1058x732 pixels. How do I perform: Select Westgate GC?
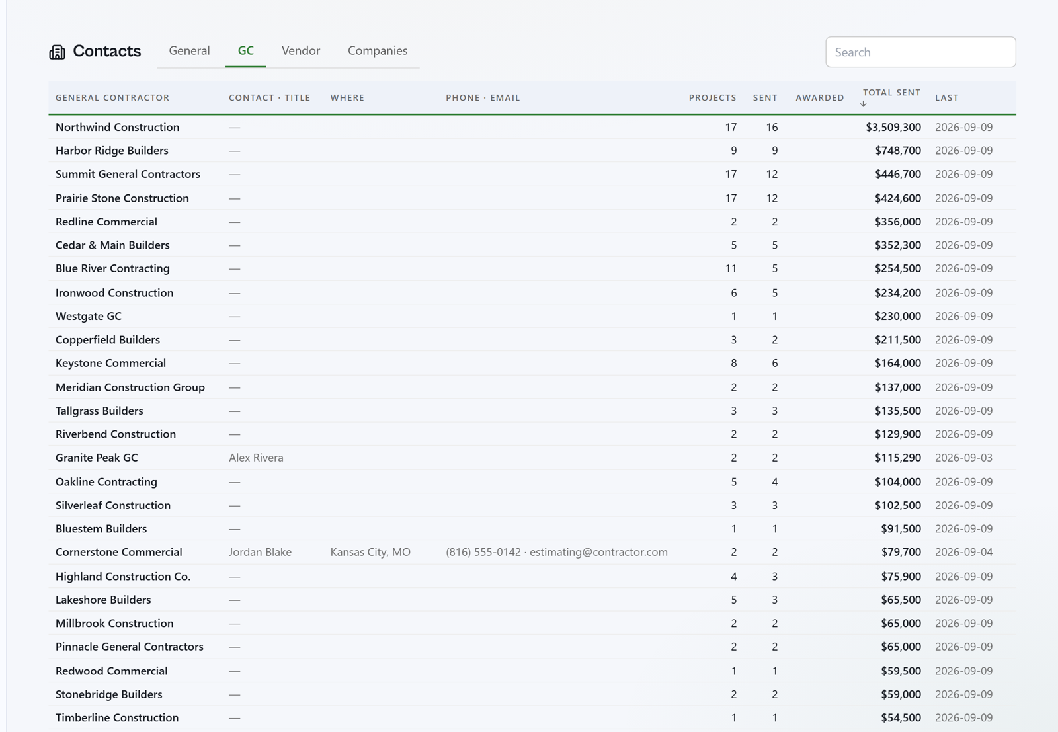tap(89, 316)
